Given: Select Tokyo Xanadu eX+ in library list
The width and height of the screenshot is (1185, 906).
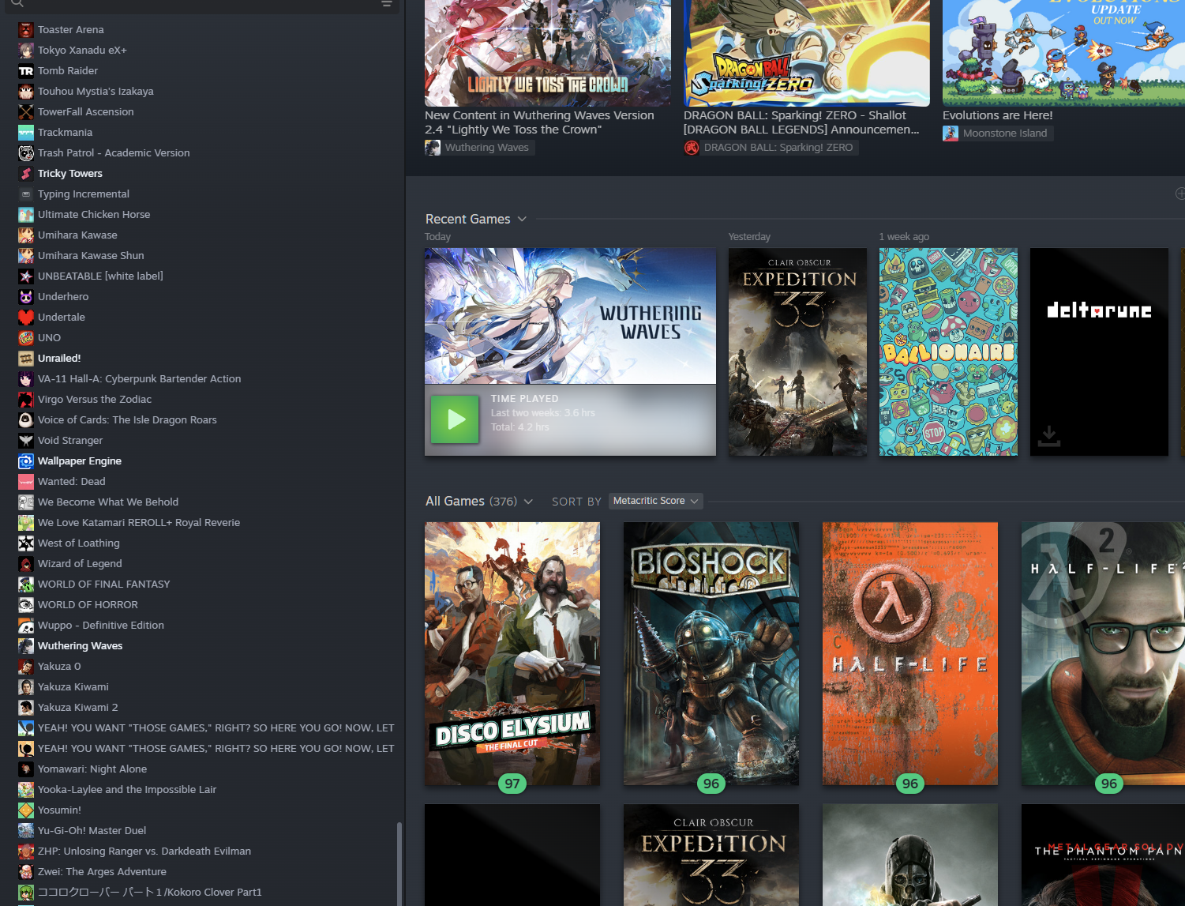Looking at the screenshot, I should pos(82,51).
